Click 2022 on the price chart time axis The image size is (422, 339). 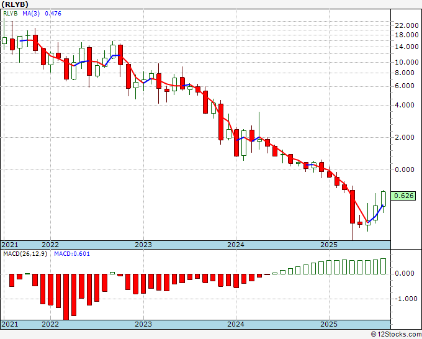pos(50,245)
